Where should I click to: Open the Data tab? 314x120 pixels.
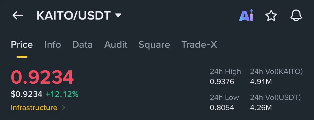(x=82, y=45)
